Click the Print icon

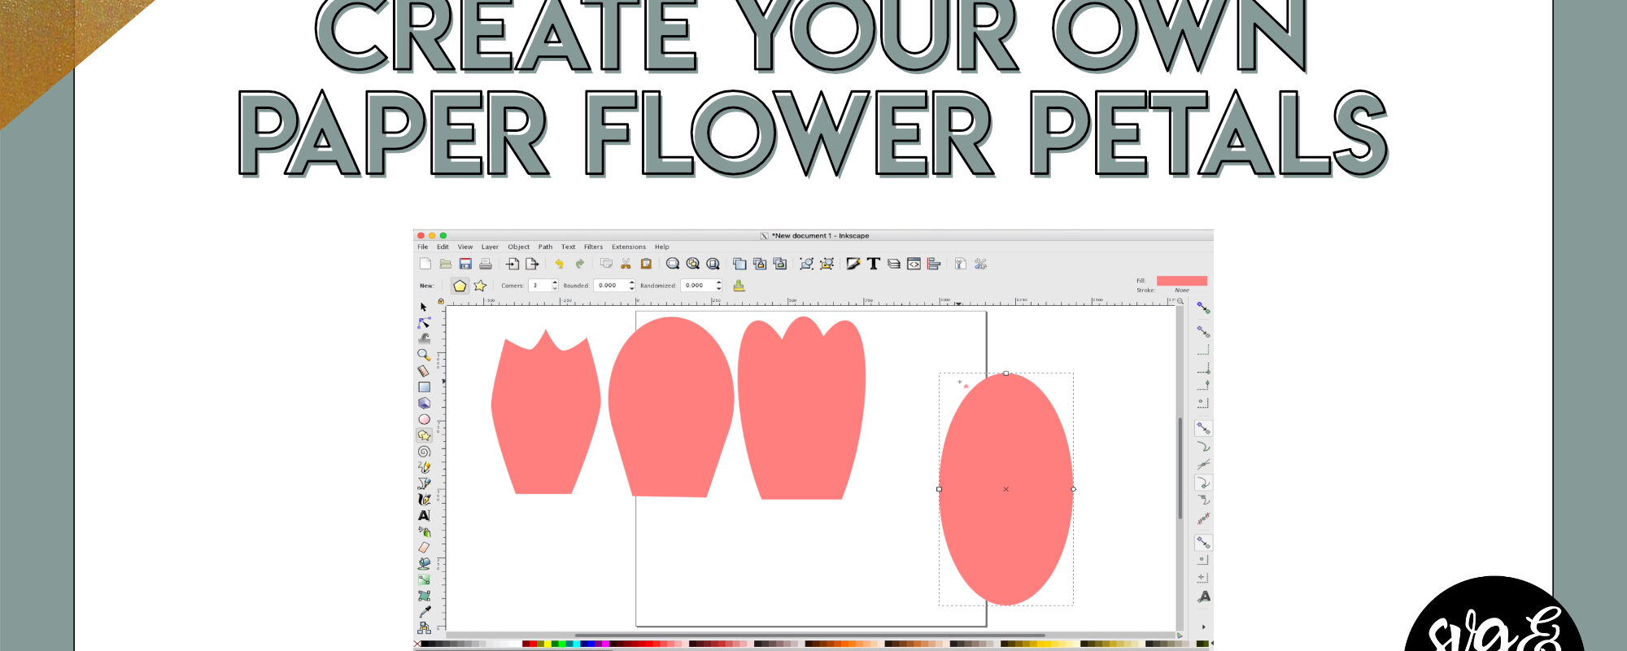(x=486, y=264)
